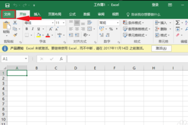
Task: Switch to the Insert (插入) tab
Action: [37, 14]
